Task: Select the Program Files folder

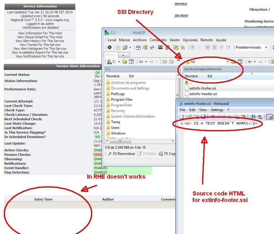Action: coord(121,100)
